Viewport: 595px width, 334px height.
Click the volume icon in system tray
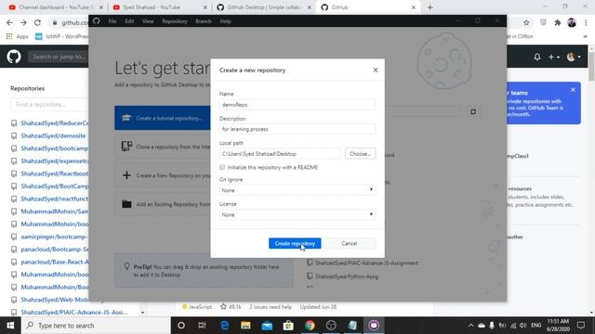[522, 326]
